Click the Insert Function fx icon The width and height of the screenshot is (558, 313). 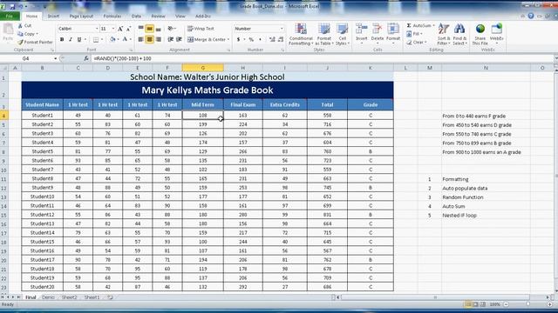[86, 58]
